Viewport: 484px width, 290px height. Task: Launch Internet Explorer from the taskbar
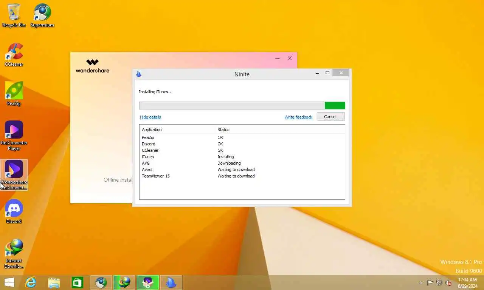(x=31, y=282)
